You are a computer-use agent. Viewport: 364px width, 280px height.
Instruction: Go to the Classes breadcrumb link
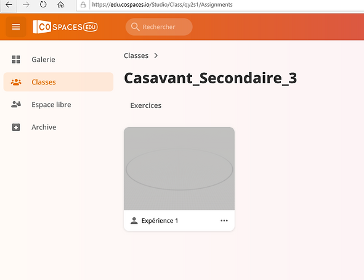tap(136, 56)
